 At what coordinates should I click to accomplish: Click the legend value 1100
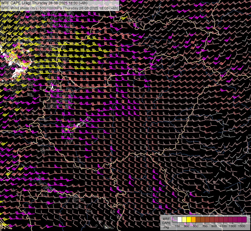pos(223,226)
